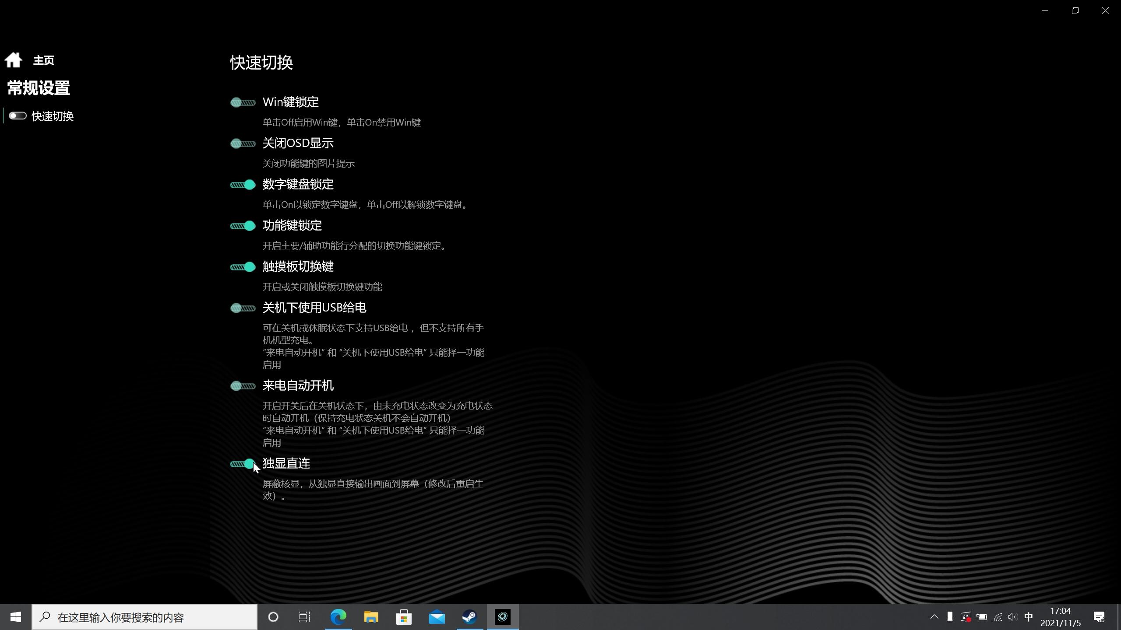The image size is (1121, 630).
Task: Open Microsoft Edge from the taskbar
Action: coord(338,617)
